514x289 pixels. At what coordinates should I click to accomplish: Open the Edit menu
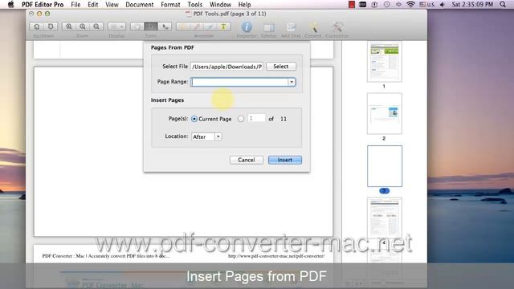pos(93,5)
